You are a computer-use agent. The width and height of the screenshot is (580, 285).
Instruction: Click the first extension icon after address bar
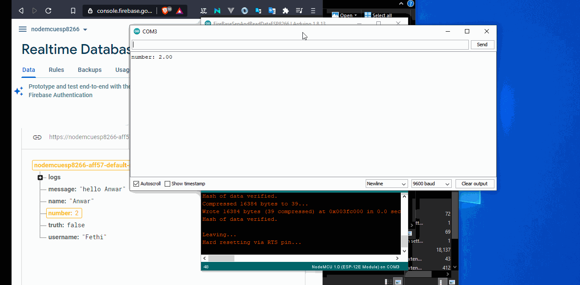pyautogui.click(x=204, y=11)
